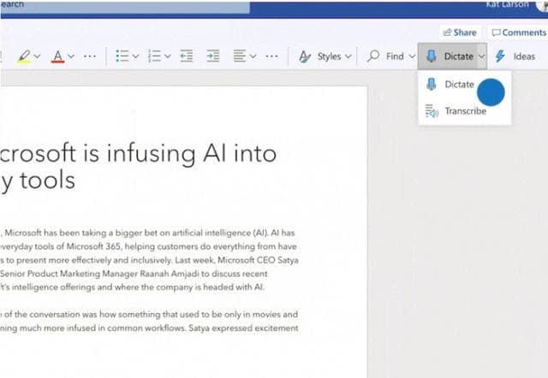Click the document title heading text
Viewport: 548px width, 378px height.
coord(138,167)
